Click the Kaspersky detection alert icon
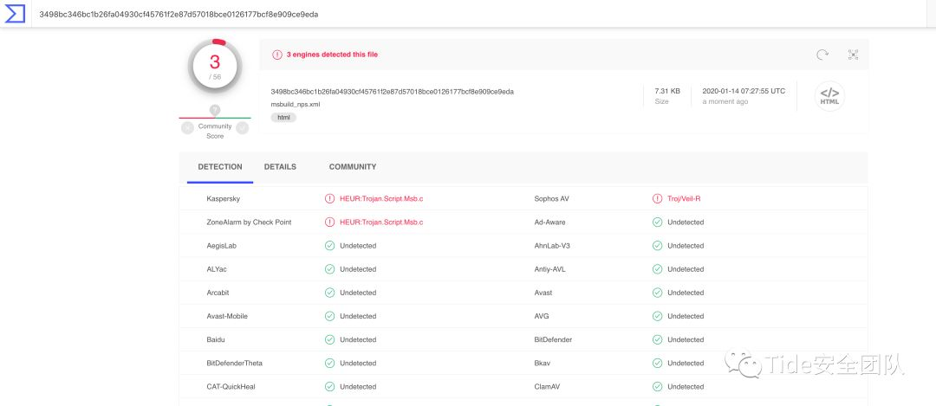The width and height of the screenshot is (936, 406). click(x=329, y=199)
